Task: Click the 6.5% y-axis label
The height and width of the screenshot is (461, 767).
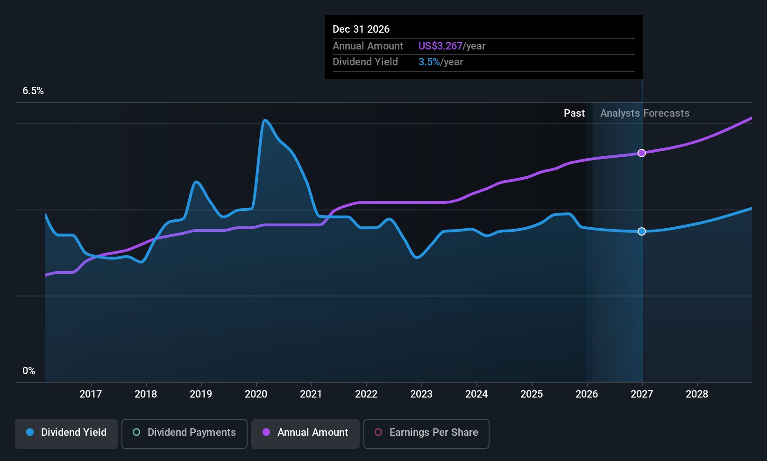Action: (x=33, y=91)
